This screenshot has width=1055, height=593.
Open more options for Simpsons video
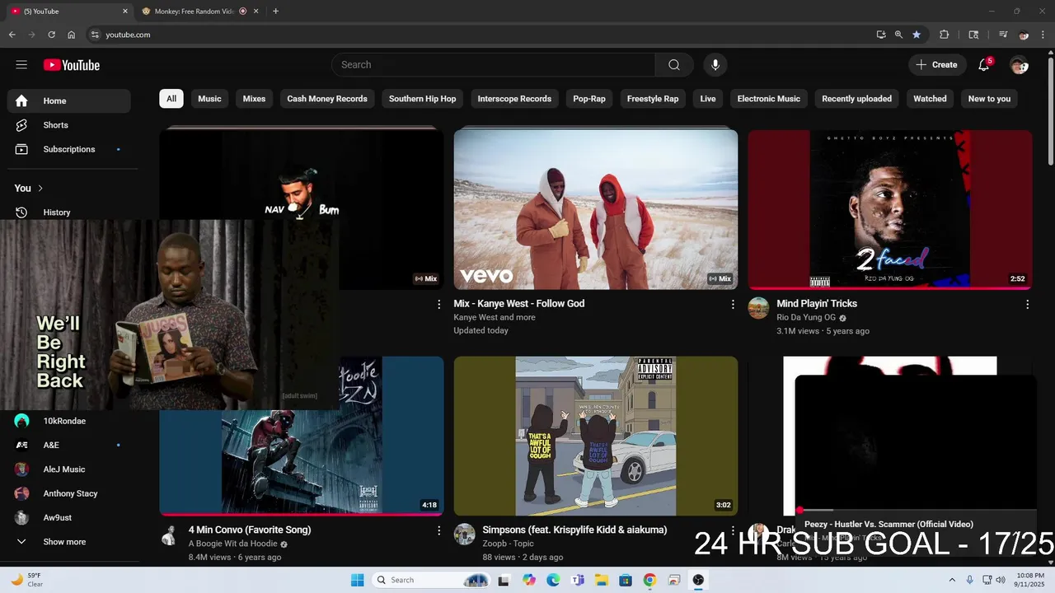coord(733,531)
